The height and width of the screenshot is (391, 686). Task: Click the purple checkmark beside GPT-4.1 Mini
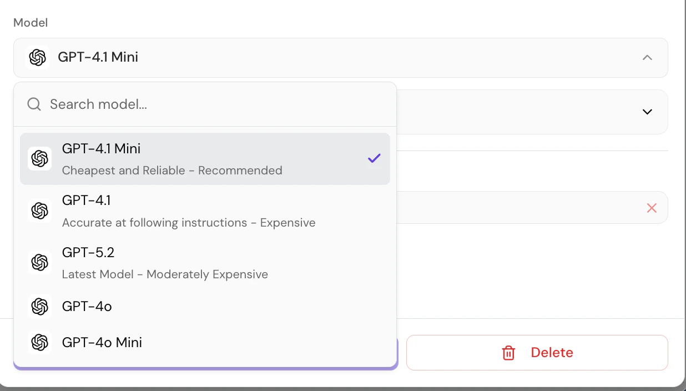coord(374,158)
